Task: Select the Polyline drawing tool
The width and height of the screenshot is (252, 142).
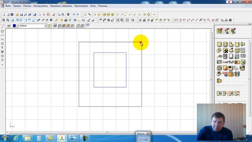Action: [x=2, y=39]
